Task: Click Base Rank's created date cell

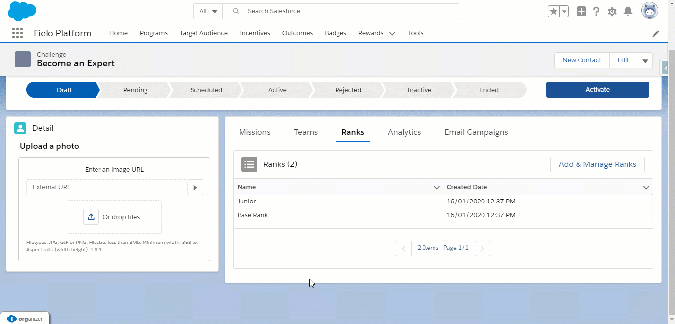Action: point(481,215)
